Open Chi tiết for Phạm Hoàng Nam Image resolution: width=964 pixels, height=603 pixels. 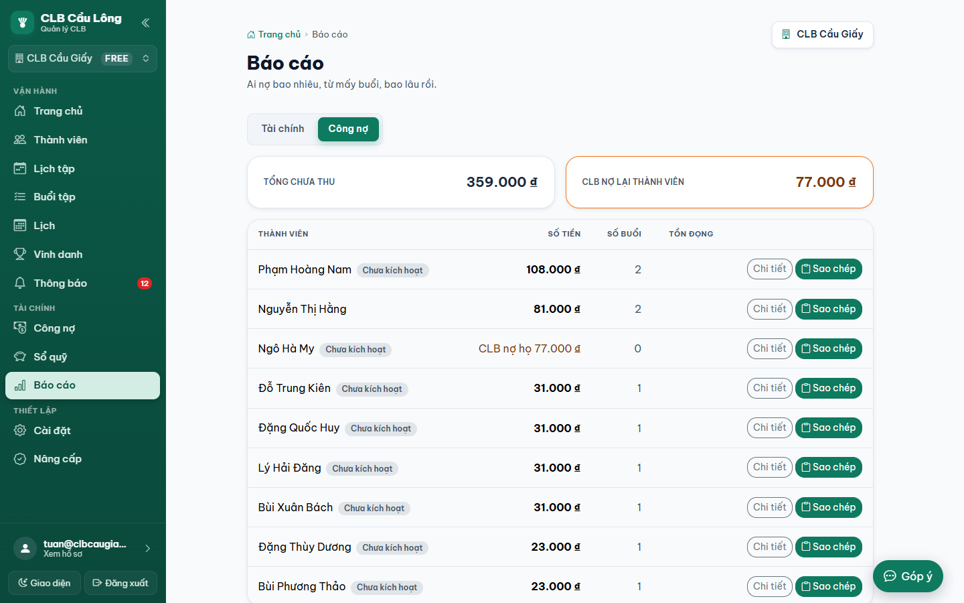pyautogui.click(x=770, y=269)
